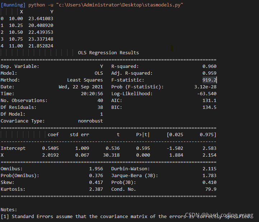
Task: Click Intercept coefficient 0.5405
Action: 50,148
